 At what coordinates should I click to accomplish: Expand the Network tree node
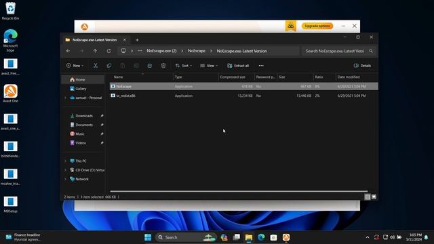[66, 179]
